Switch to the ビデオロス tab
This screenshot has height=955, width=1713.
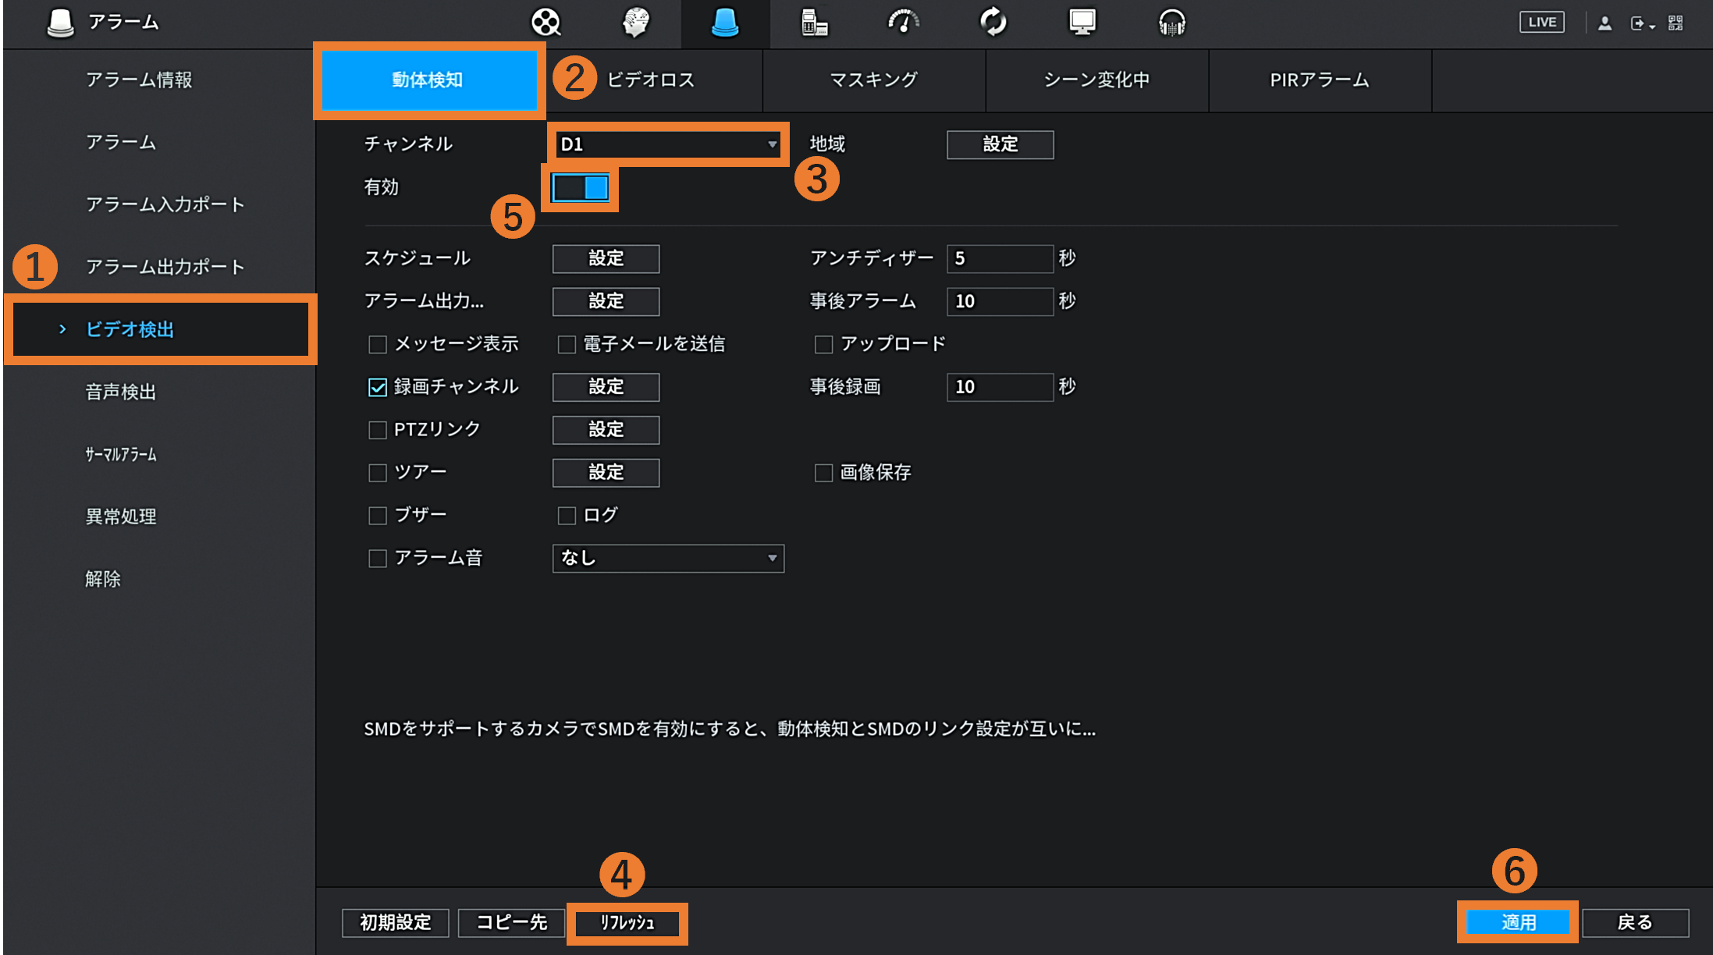click(650, 80)
